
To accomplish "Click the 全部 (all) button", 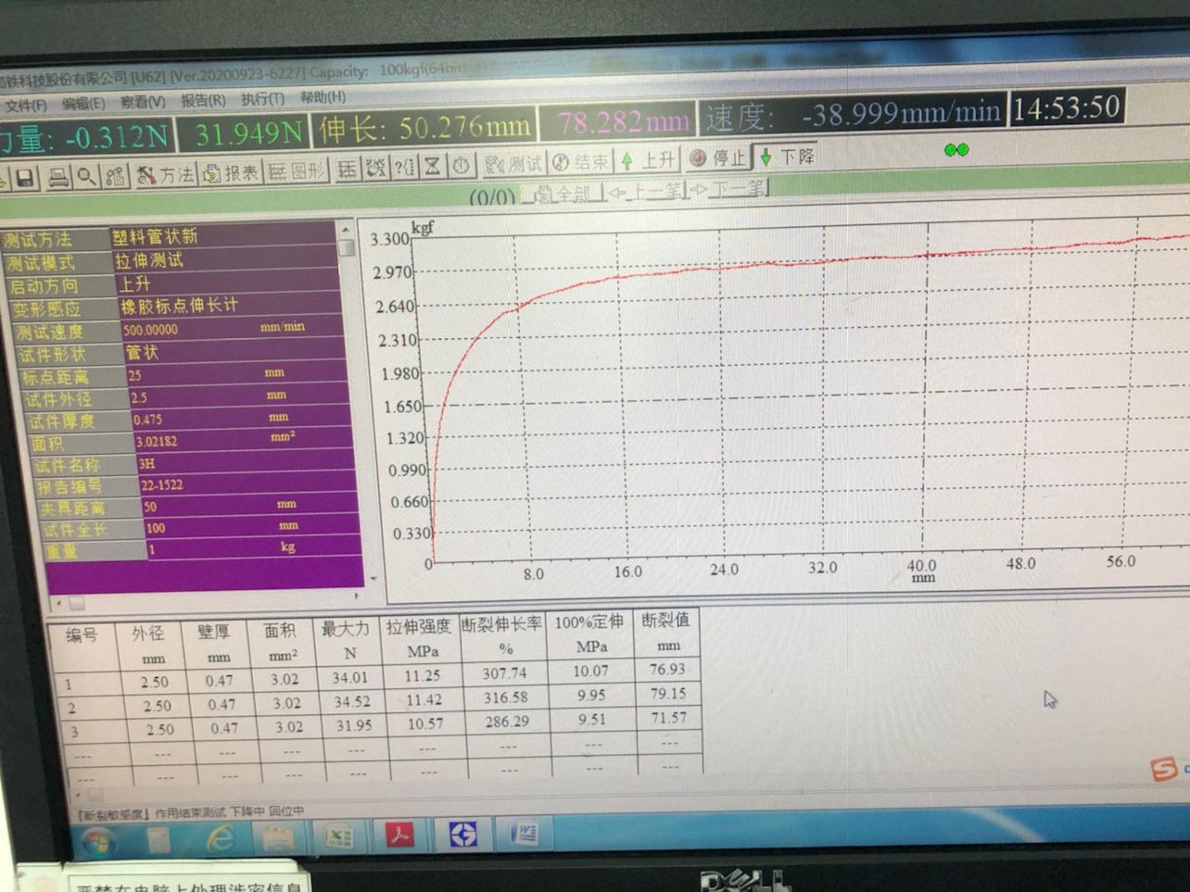I will pyautogui.click(x=563, y=194).
